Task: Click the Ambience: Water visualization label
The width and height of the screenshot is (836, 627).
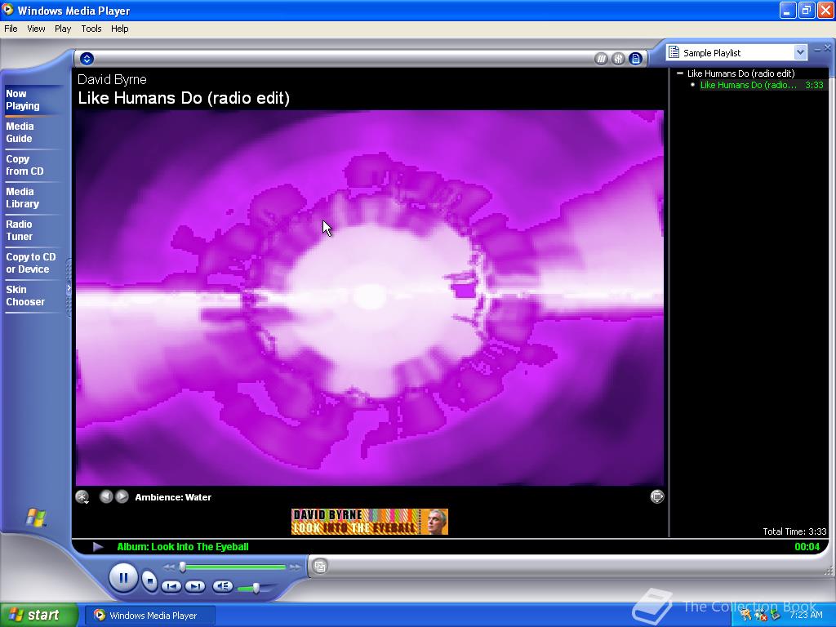Action: 173,497
